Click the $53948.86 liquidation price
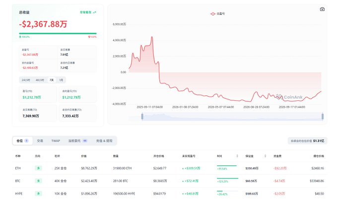This screenshot has height=205, width=337. (x=317, y=181)
